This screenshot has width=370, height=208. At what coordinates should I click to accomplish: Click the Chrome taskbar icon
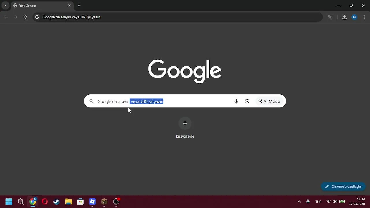pos(33,202)
